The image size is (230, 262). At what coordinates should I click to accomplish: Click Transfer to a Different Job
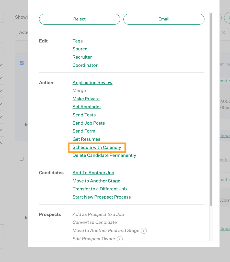click(99, 189)
